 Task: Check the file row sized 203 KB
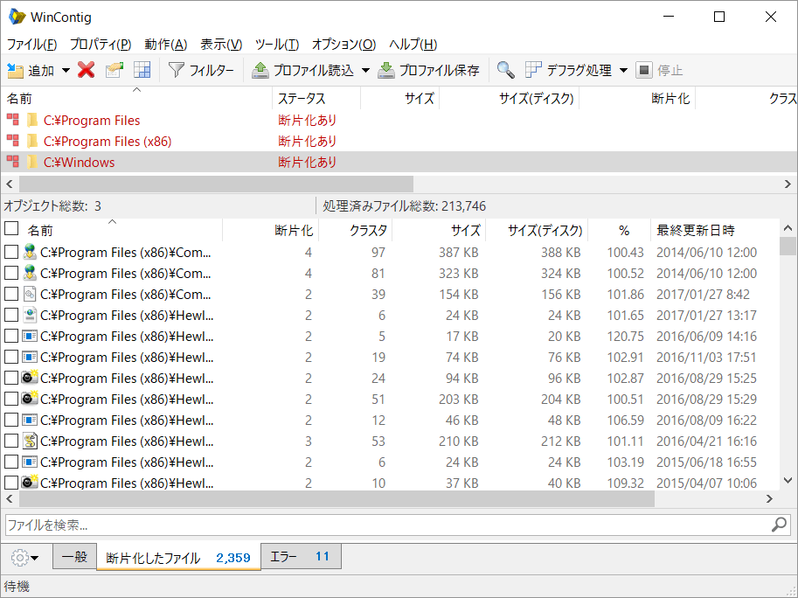(11, 399)
